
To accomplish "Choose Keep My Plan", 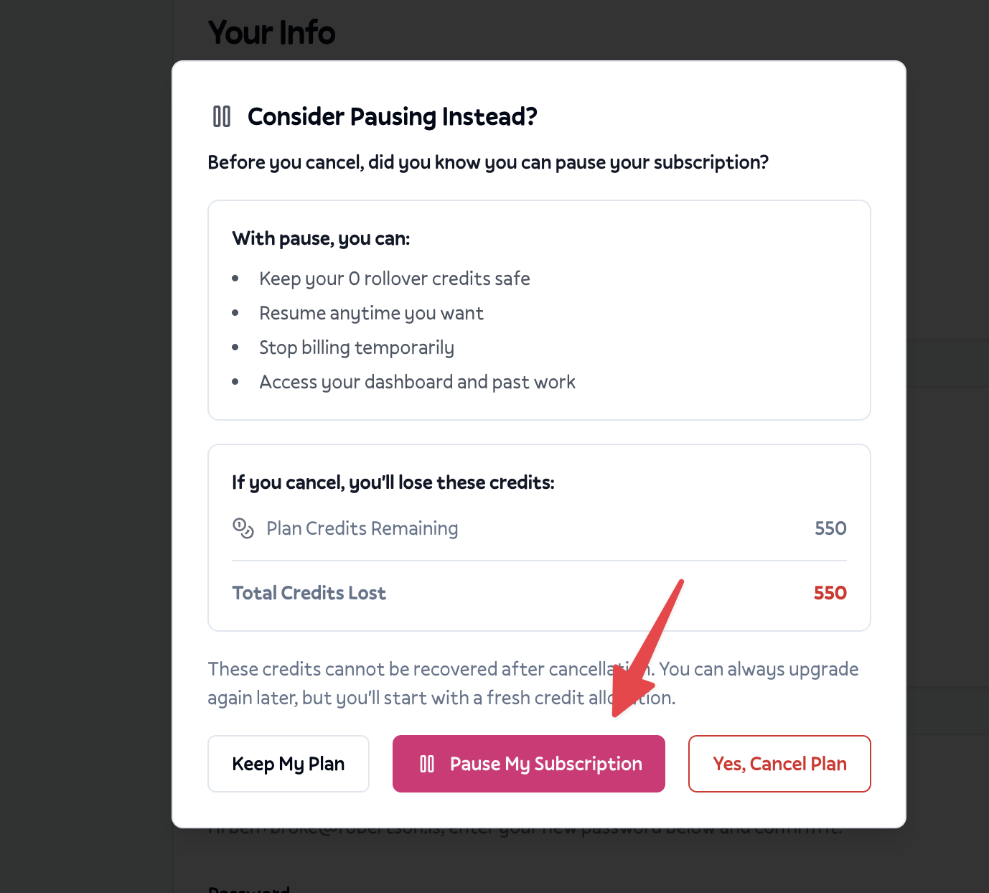I will point(288,764).
